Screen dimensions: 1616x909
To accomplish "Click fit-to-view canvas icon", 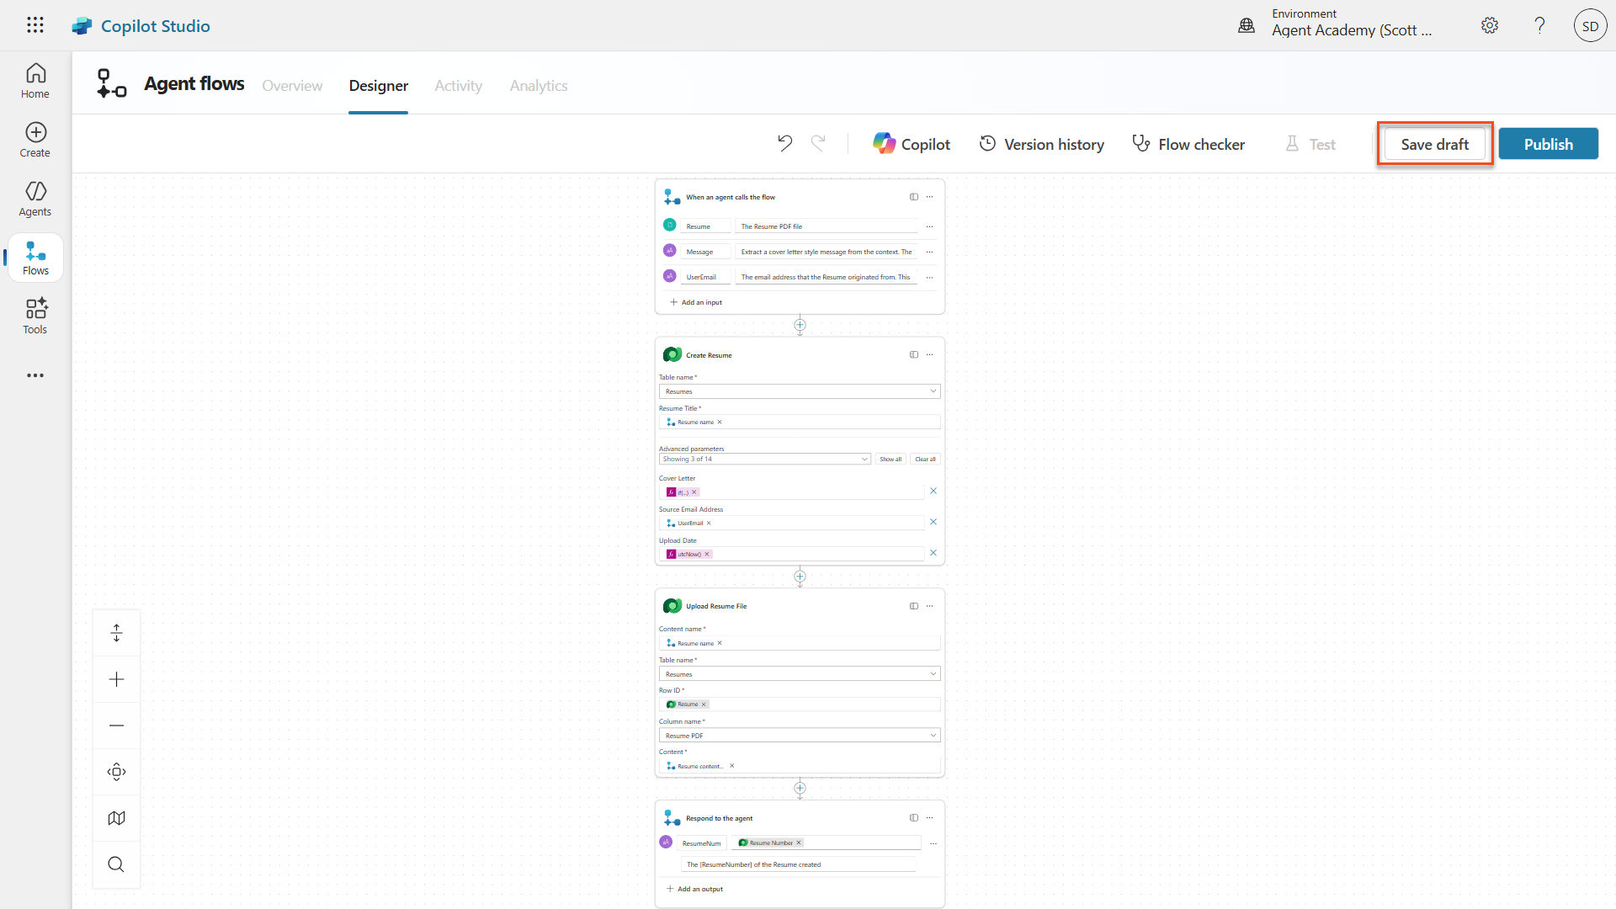I will pos(117,772).
